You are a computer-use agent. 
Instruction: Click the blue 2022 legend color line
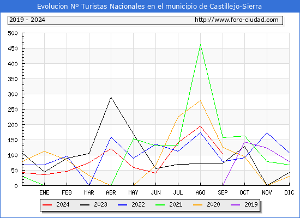[122, 205]
